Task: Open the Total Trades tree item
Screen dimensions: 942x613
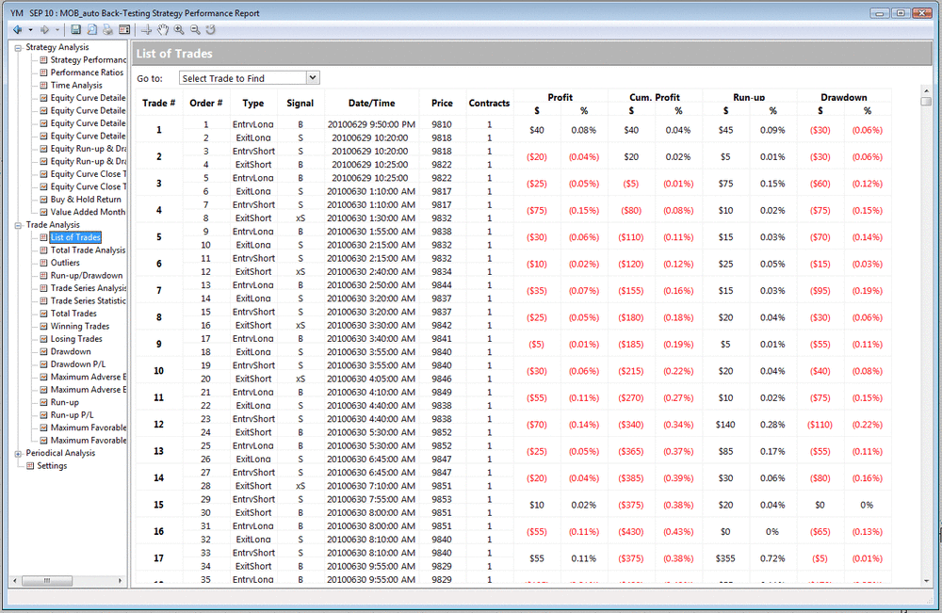Action: tap(73, 314)
